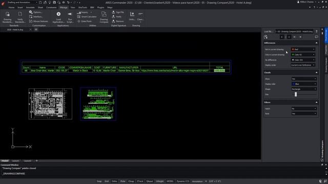Toggle ESnap in status bar

coord(131,181)
